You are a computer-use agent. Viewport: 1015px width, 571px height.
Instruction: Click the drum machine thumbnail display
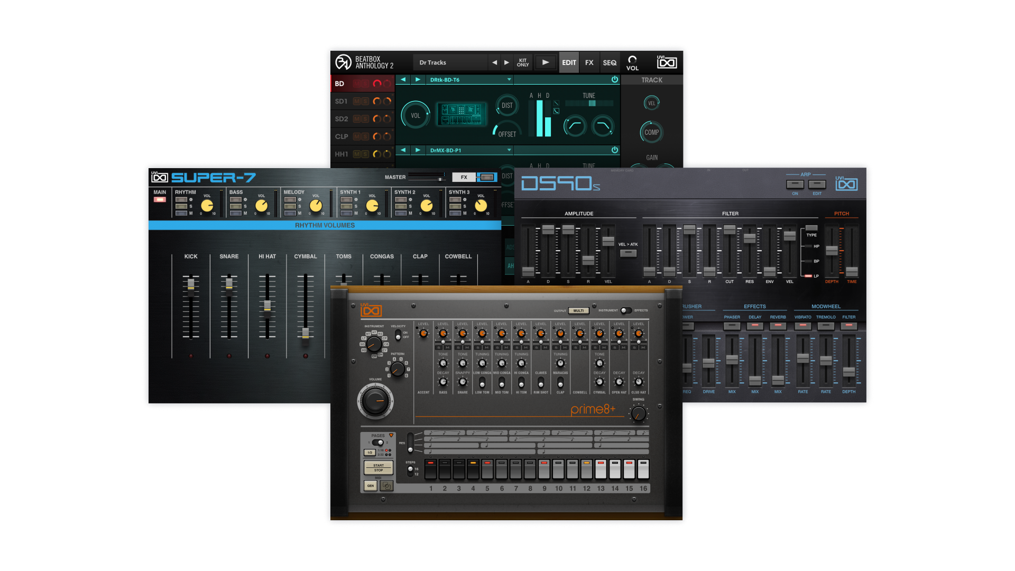(x=462, y=114)
